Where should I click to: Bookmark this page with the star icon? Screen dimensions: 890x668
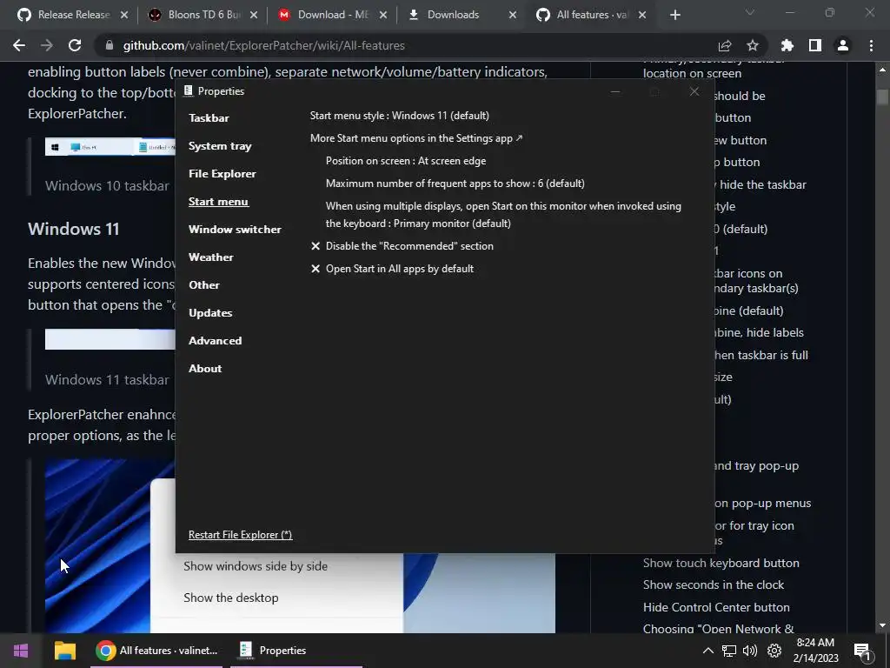753,45
